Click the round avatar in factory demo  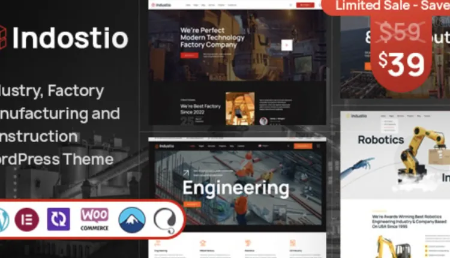click(x=263, y=121)
